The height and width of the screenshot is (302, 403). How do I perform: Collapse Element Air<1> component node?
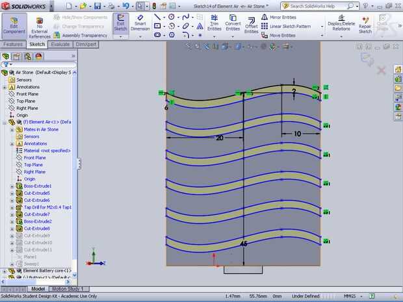coord(5,123)
